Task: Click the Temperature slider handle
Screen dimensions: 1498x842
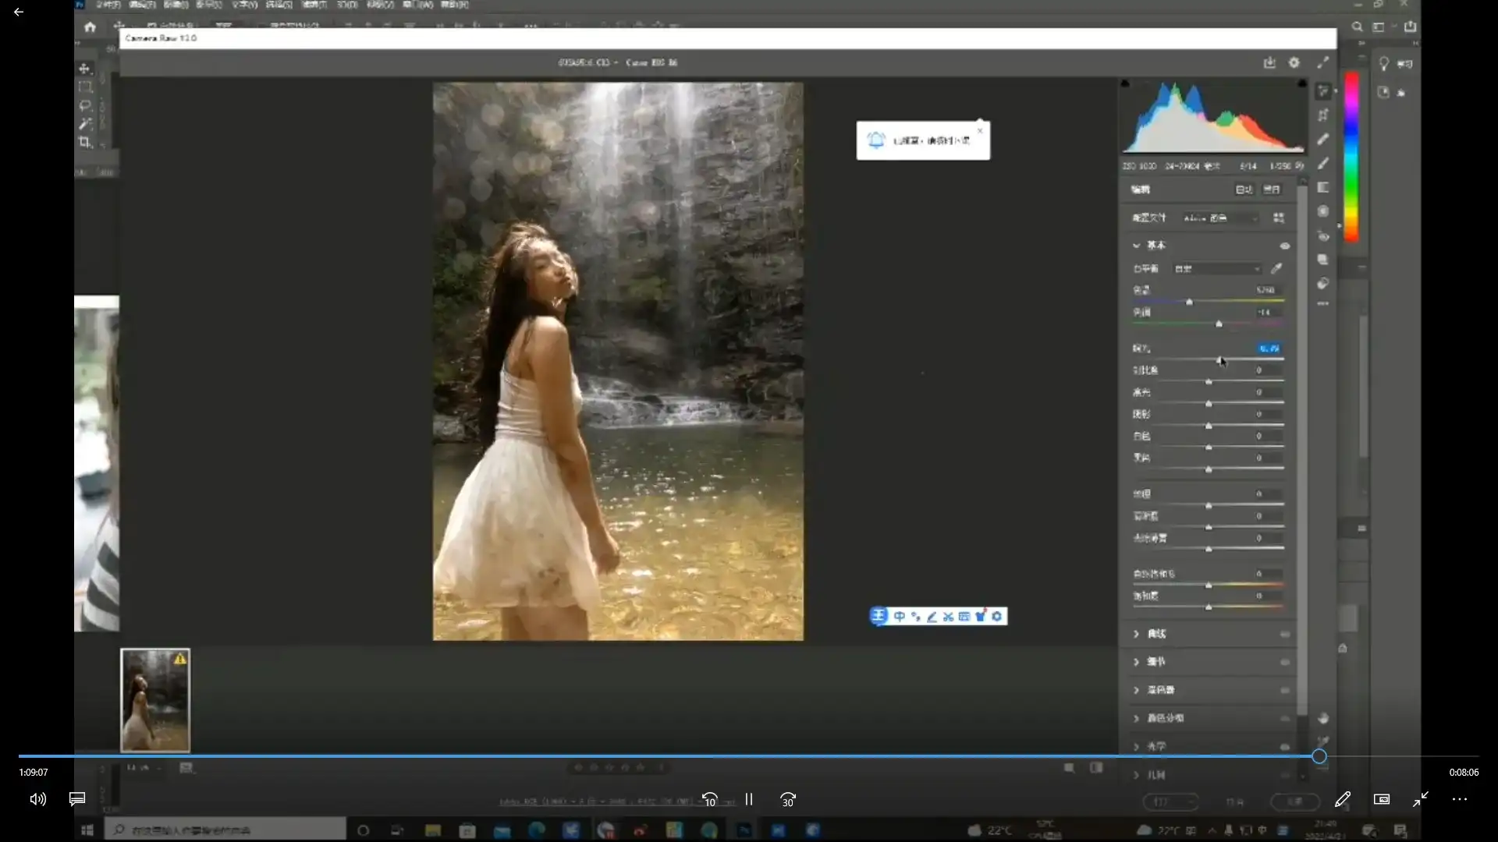Action: pos(1189,301)
